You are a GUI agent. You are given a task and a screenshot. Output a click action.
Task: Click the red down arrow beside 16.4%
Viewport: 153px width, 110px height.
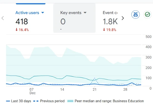click(17, 30)
